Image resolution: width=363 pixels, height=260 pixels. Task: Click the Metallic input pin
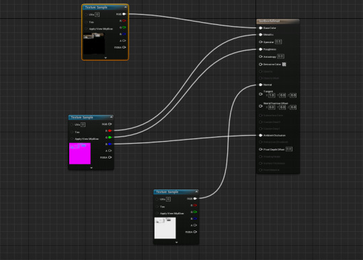point(261,35)
